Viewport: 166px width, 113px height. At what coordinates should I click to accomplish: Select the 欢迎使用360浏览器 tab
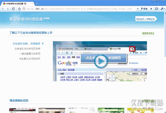click(x=18, y=4)
